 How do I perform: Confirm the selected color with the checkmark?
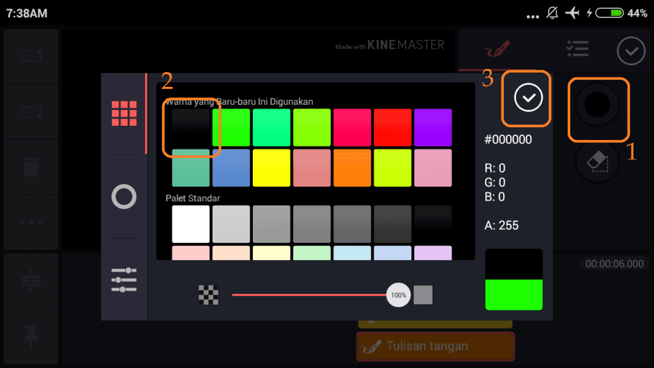tap(528, 98)
